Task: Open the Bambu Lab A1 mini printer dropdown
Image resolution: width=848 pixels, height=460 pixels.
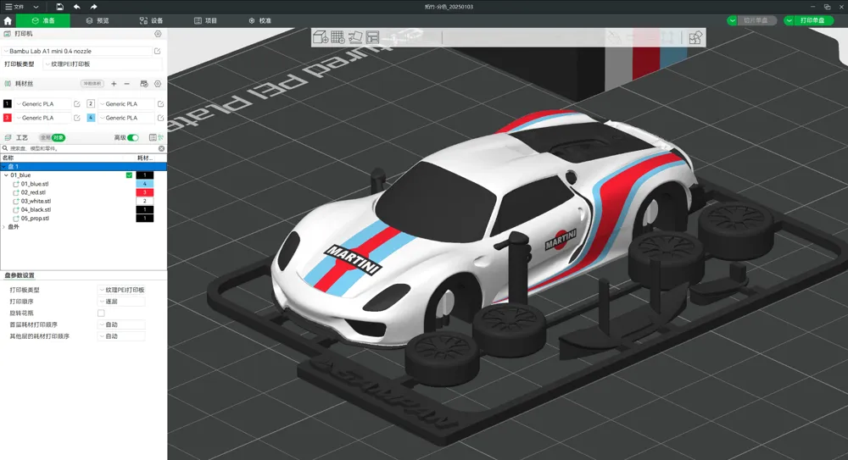Action: (x=78, y=51)
